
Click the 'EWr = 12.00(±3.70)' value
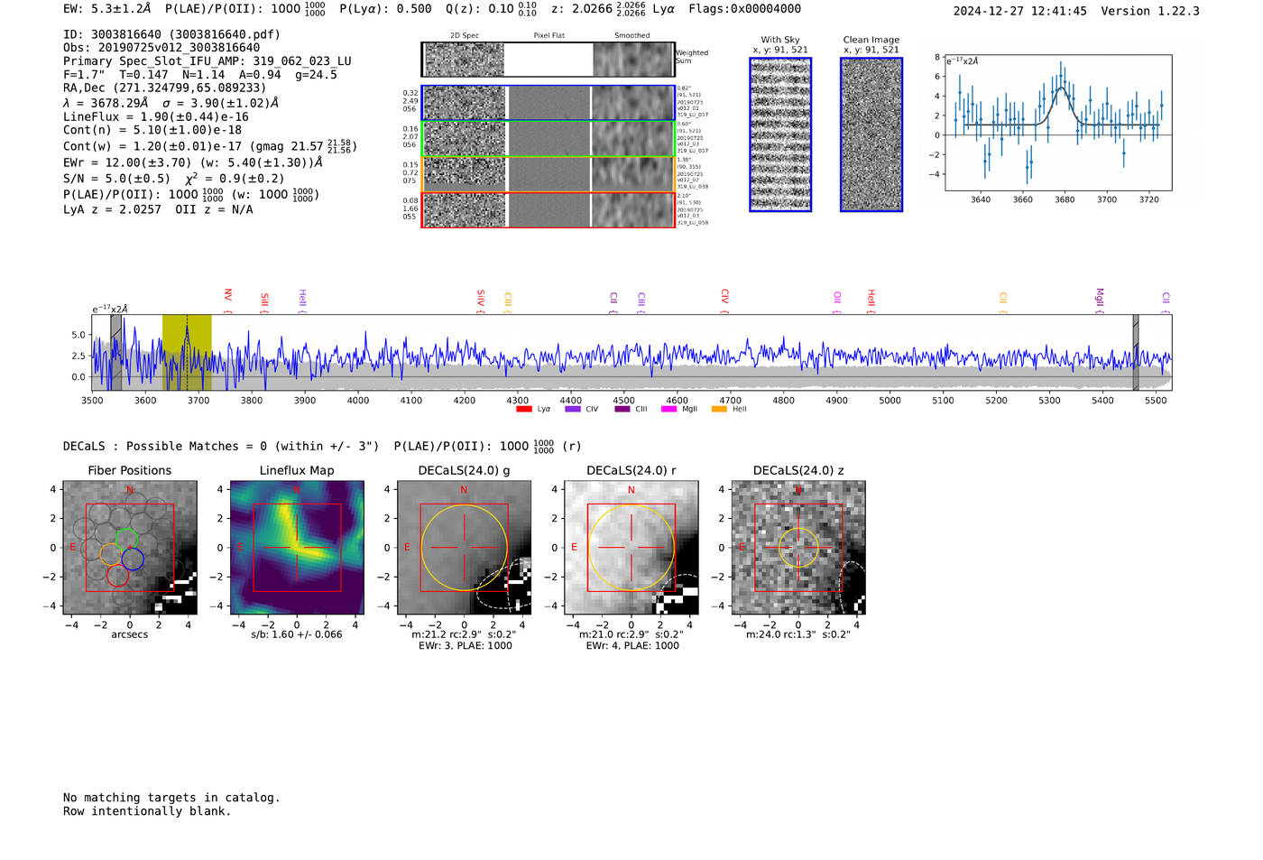point(127,163)
